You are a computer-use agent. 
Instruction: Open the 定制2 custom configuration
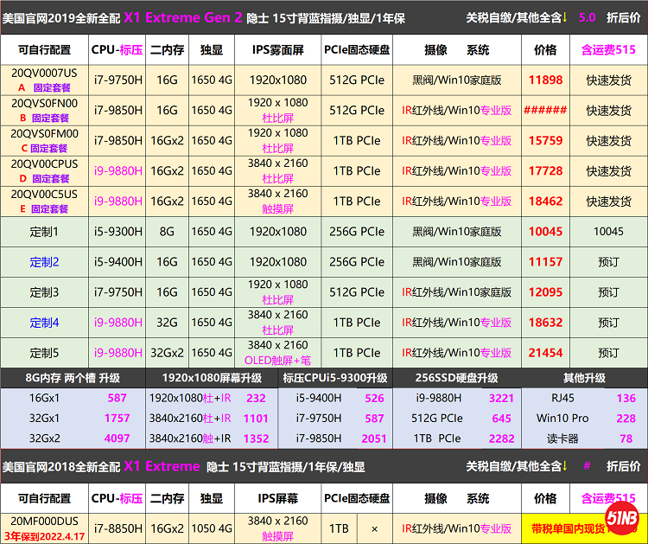tap(44, 262)
